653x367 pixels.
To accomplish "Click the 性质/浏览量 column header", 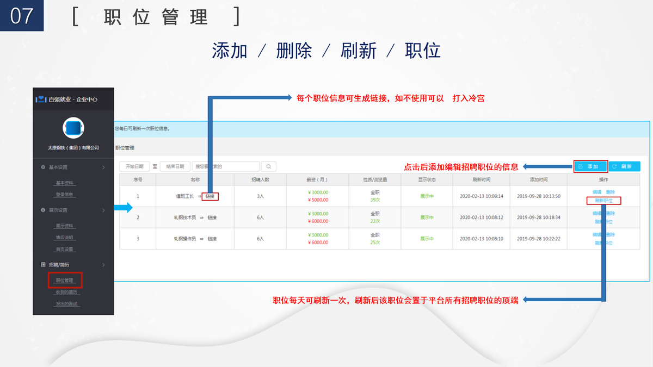I will tap(375, 179).
